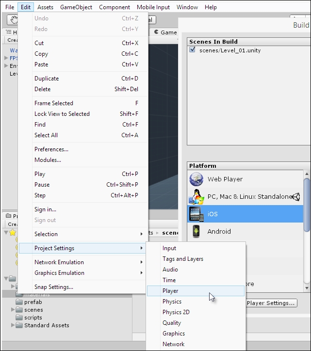Click the iOS devices platform icon
The image size is (311, 351).
pos(196,214)
